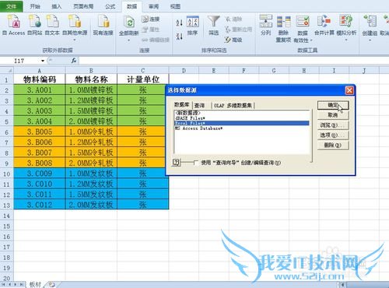This screenshot has width=389, height=288.
Task: Click into the formula bar input
Action: pos(233,61)
